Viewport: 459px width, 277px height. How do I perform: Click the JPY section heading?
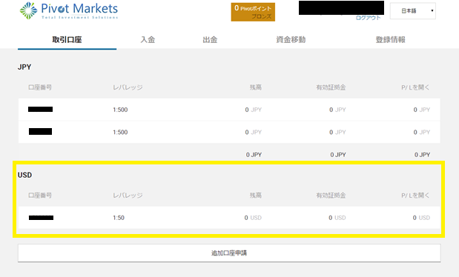(24, 67)
